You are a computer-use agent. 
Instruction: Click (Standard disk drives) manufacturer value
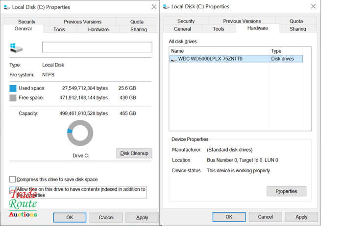(230, 150)
